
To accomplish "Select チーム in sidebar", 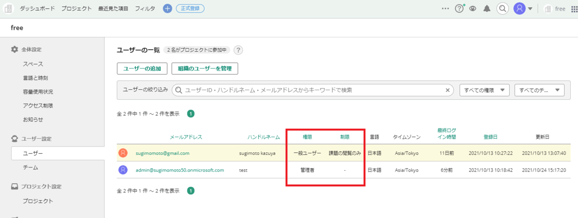I will pos(30,167).
